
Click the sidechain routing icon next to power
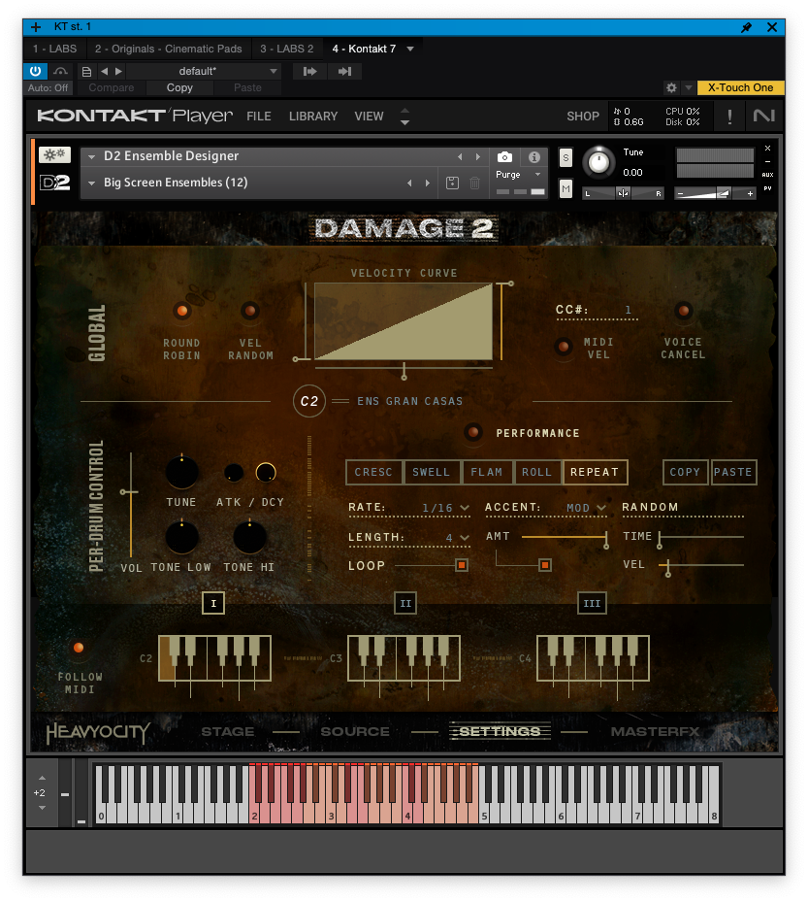(x=60, y=71)
